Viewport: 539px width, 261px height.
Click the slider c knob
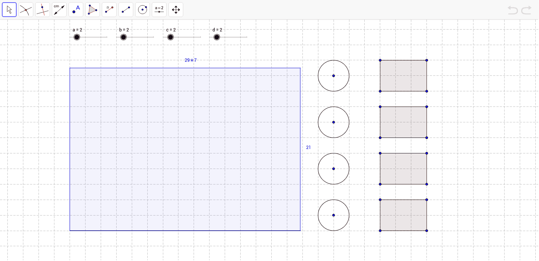tap(170, 37)
